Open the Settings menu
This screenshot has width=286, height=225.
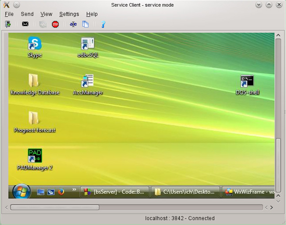pyautogui.click(x=69, y=14)
